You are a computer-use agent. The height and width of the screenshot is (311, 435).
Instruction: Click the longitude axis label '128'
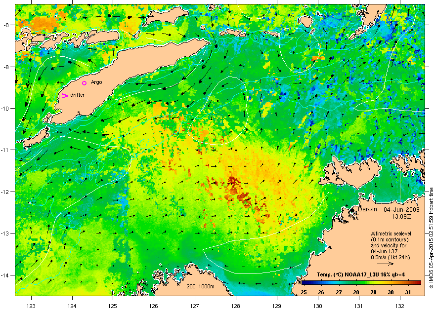click(236, 306)
